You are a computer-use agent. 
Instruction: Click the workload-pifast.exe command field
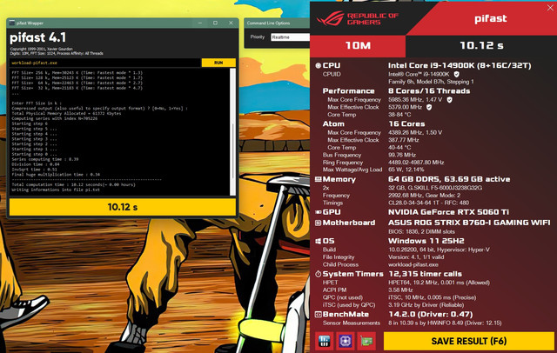(105, 63)
